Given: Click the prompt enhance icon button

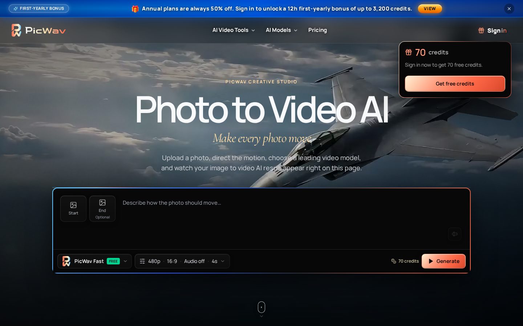Looking at the screenshot, I should click(454, 234).
